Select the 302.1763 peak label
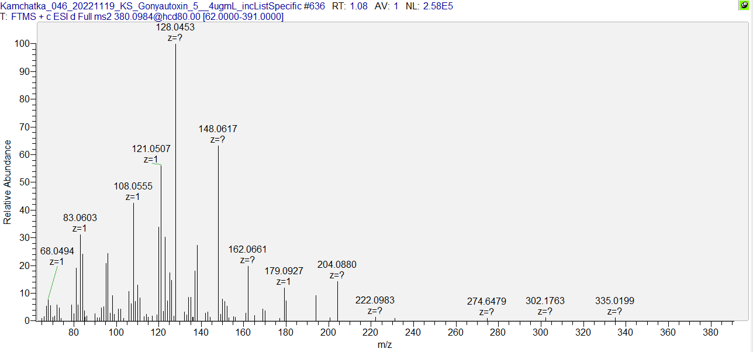753x352 pixels. 545,301
